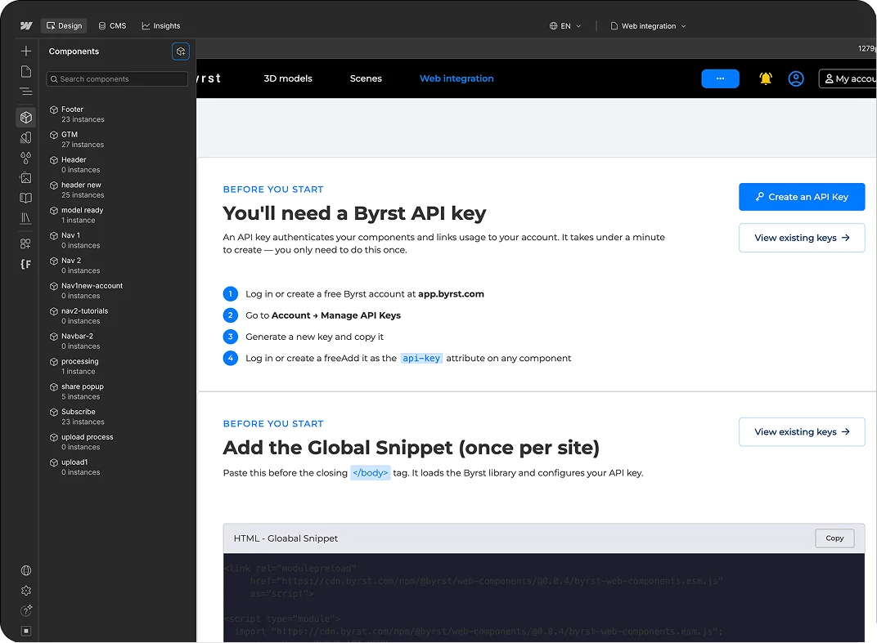Copy the HTML Global Snippet code
877x643 pixels.
pyautogui.click(x=834, y=538)
